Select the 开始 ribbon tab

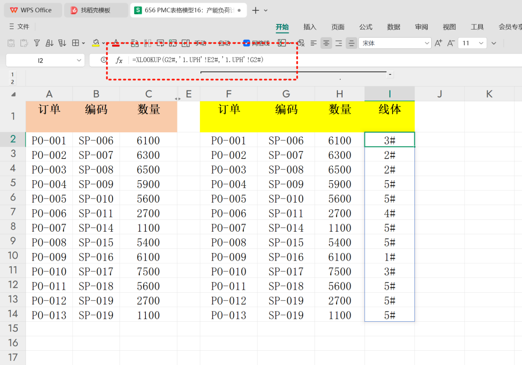[282, 27]
